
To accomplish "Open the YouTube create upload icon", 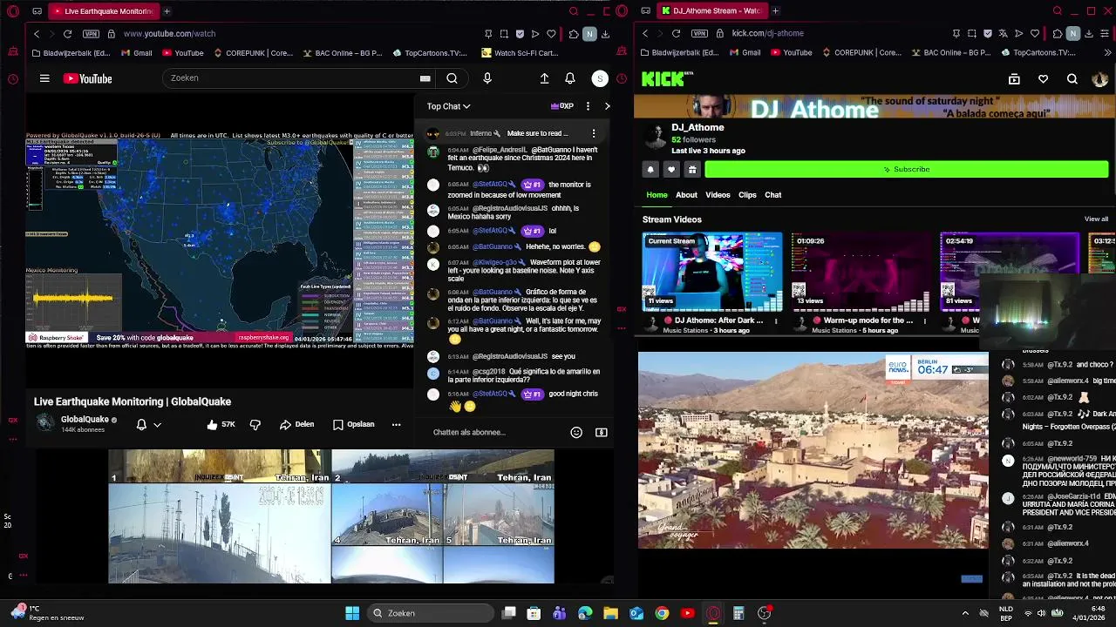I will (544, 78).
